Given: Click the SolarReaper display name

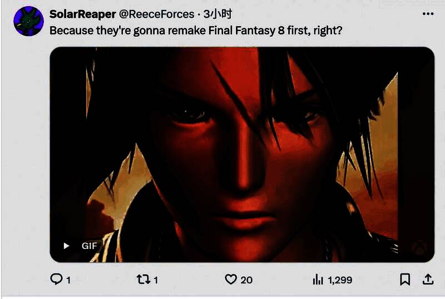Looking at the screenshot, I should 82,14.
